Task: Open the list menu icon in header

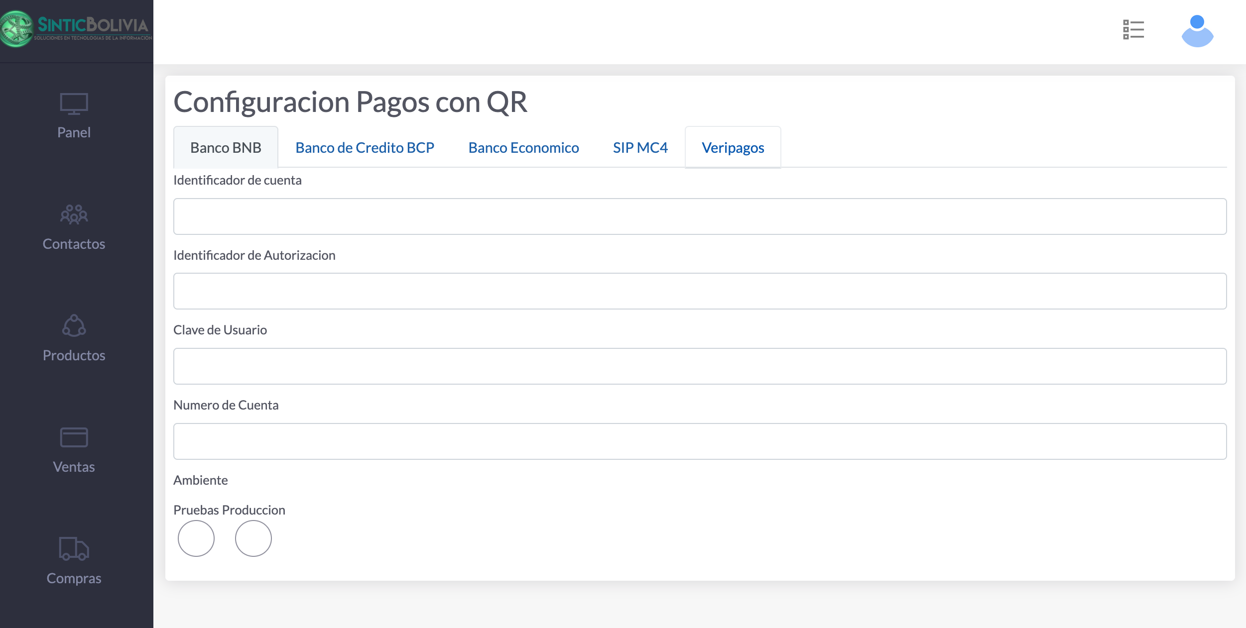Action: 1133,30
